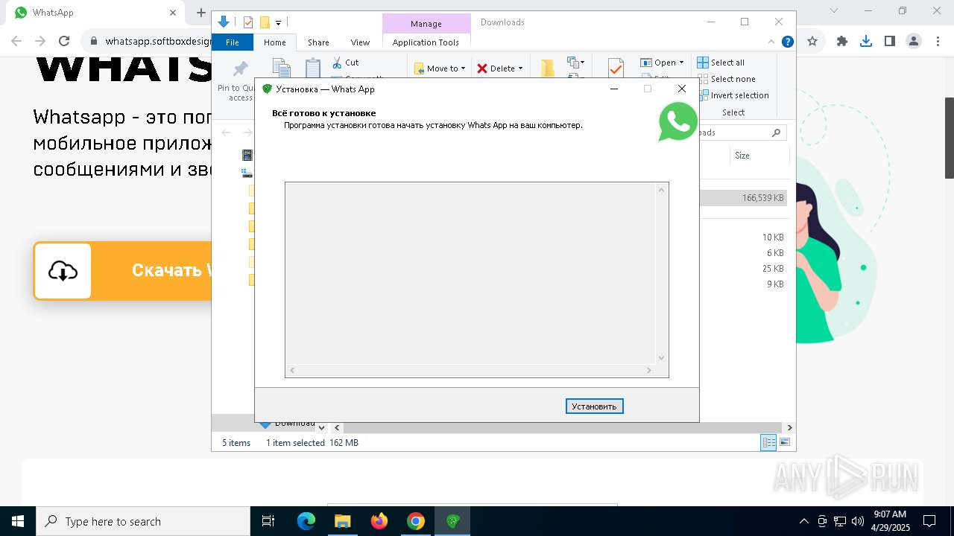Click New folder icon in ribbon

[548, 68]
